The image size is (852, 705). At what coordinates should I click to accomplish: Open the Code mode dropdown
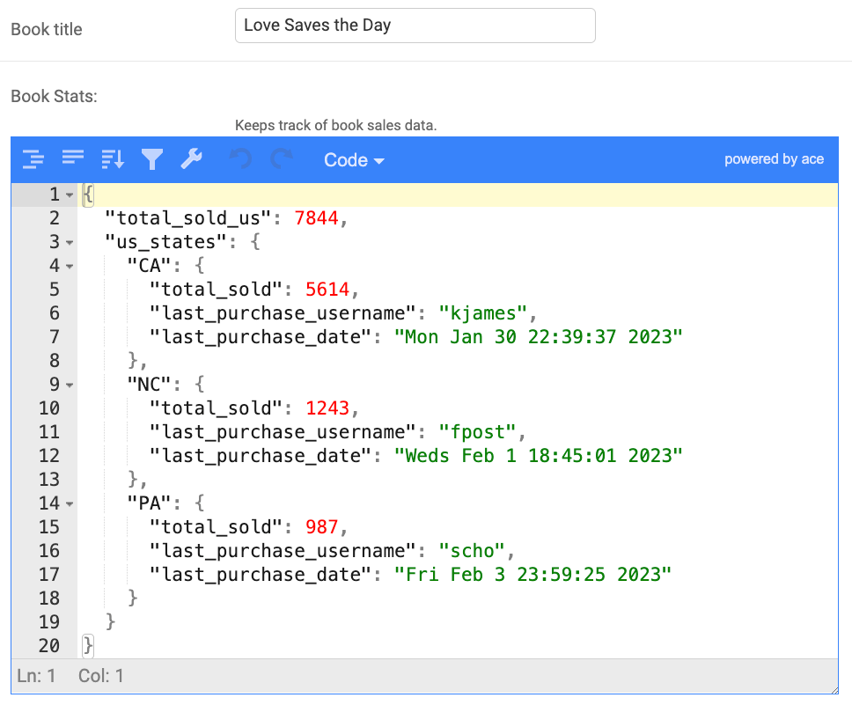[354, 160]
